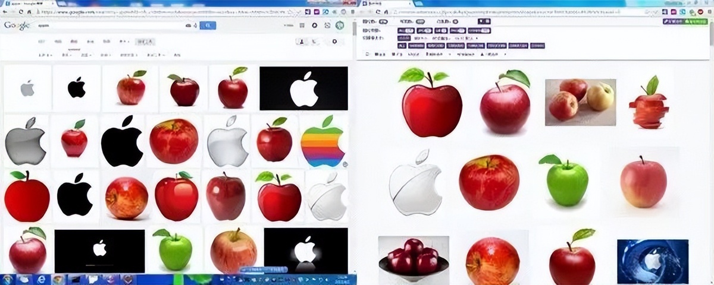Open the glowing Apple logo on black thumbnail, bottom row
714x285 pixels.
tap(305, 250)
